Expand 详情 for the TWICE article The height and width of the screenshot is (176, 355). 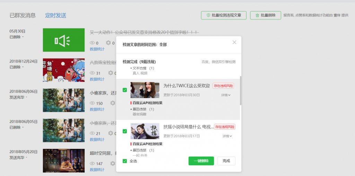tap(226, 95)
